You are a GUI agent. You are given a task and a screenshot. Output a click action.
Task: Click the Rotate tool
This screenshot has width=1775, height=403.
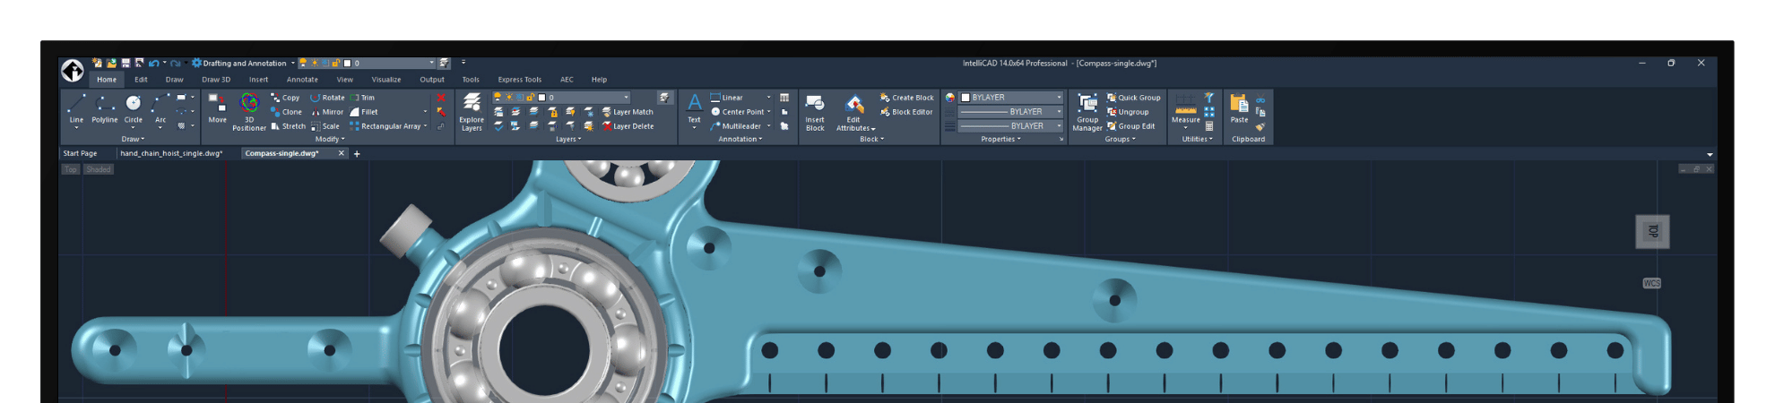[327, 98]
